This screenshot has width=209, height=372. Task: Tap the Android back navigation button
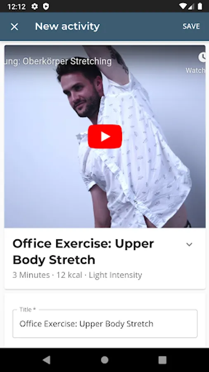click(47, 360)
